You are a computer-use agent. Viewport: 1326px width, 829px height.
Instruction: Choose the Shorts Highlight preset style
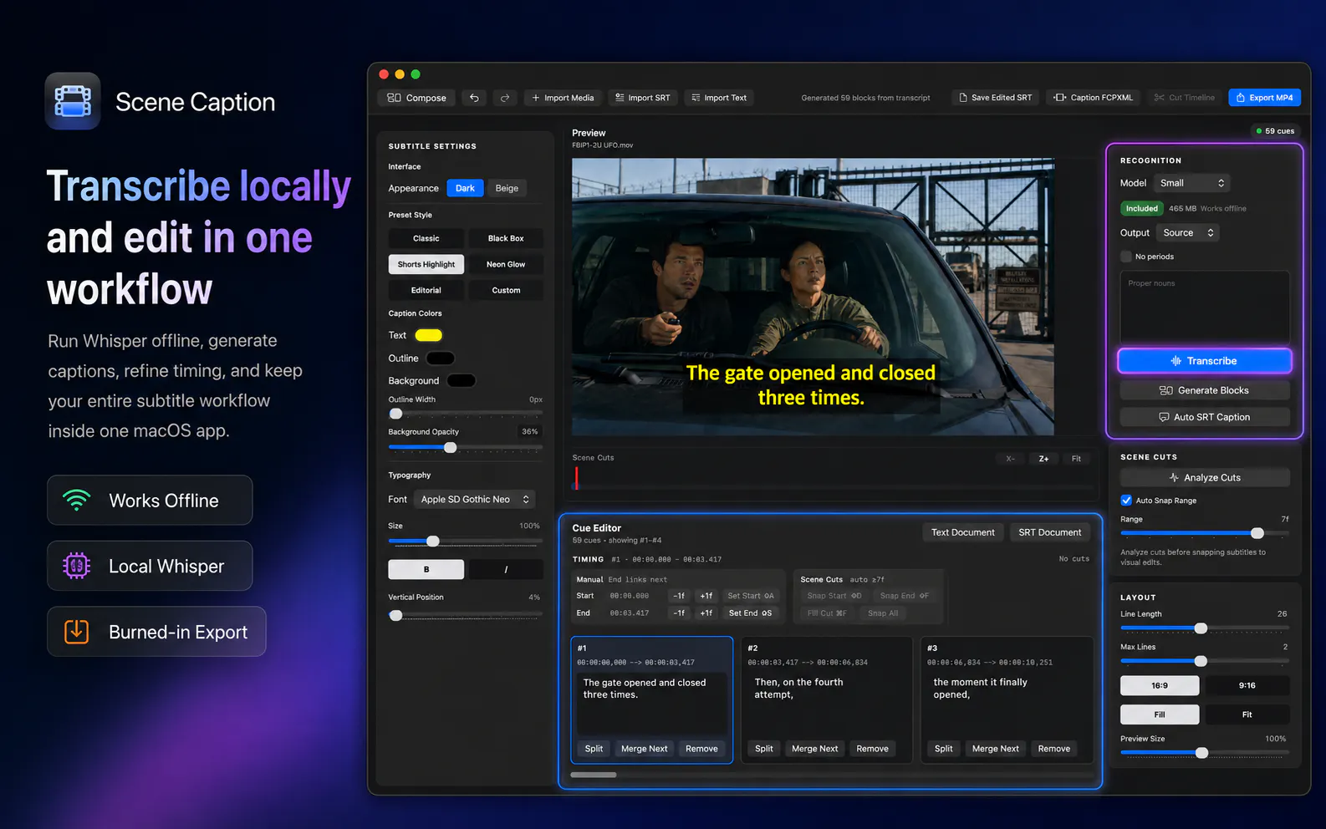point(426,264)
